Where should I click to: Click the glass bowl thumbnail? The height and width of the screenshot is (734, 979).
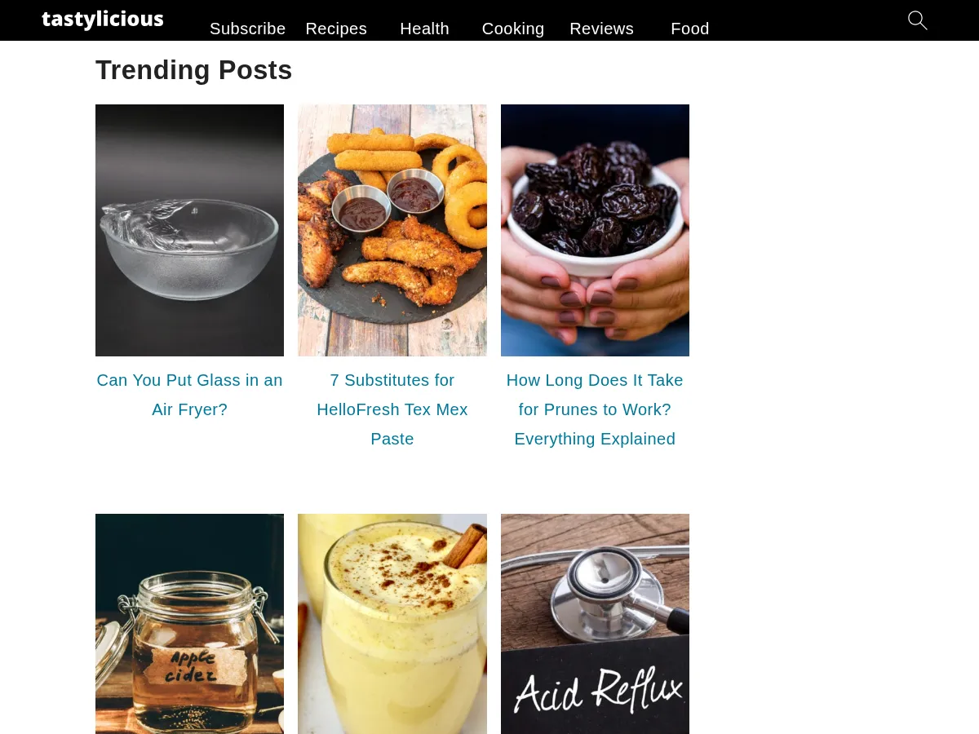click(189, 230)
